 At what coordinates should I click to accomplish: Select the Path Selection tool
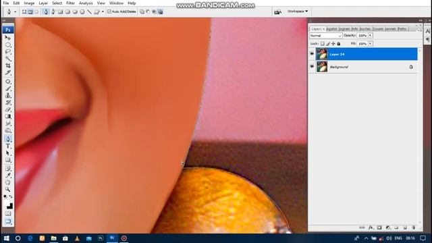click(x=8, y=153)
